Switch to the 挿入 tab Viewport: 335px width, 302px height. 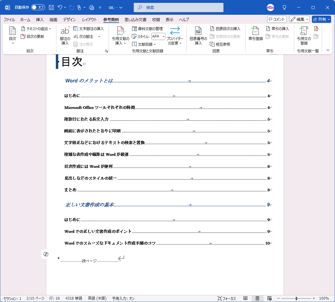(x=40, y=20)
